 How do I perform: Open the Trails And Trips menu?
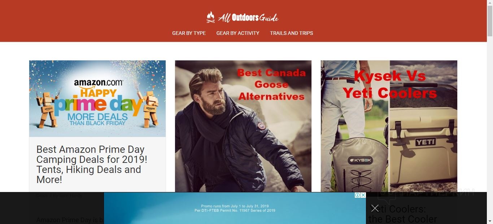(292, 33)
